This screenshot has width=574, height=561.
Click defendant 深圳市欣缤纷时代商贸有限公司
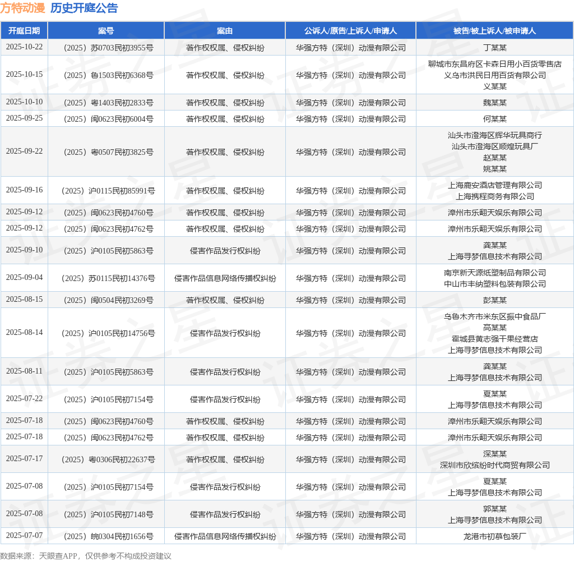494,465
